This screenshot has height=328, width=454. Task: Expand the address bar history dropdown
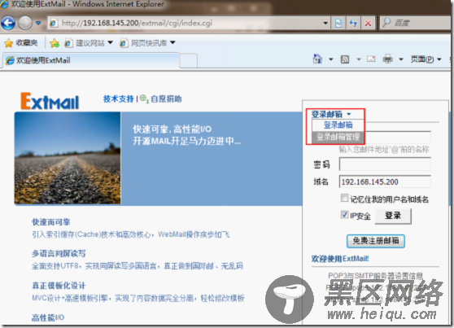click(325, 23)
